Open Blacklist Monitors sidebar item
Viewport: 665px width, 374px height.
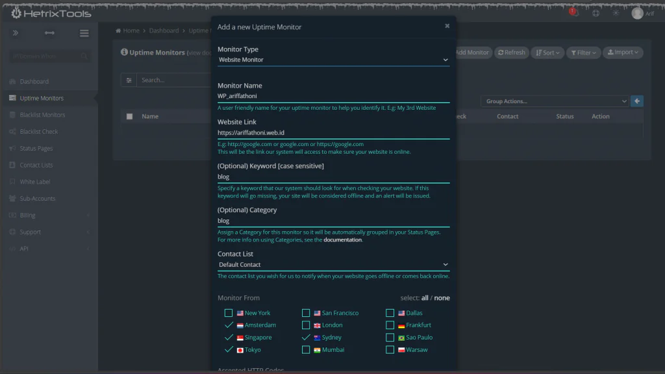click(x=42, y=115)
